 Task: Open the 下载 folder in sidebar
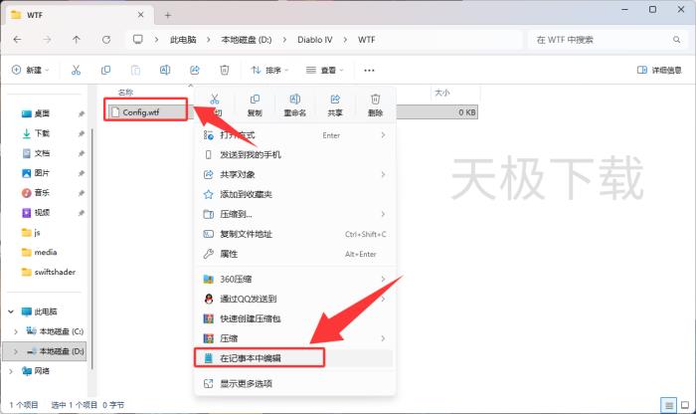pos(42,133)
